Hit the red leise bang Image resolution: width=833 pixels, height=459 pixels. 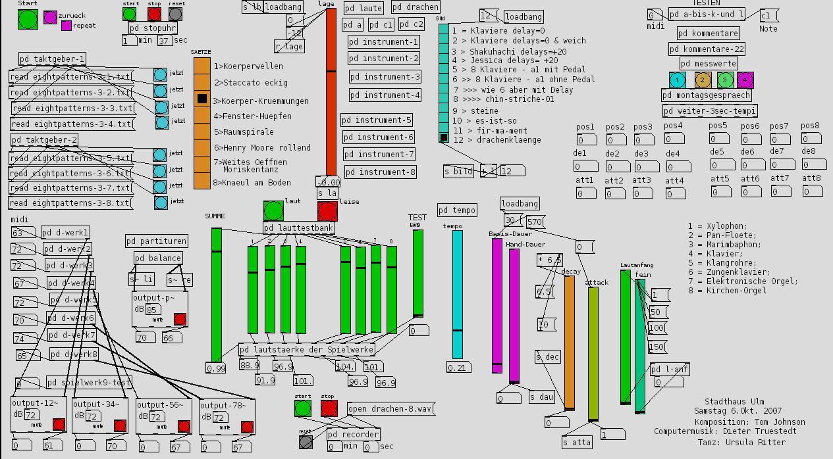click(x=327, y=211)
